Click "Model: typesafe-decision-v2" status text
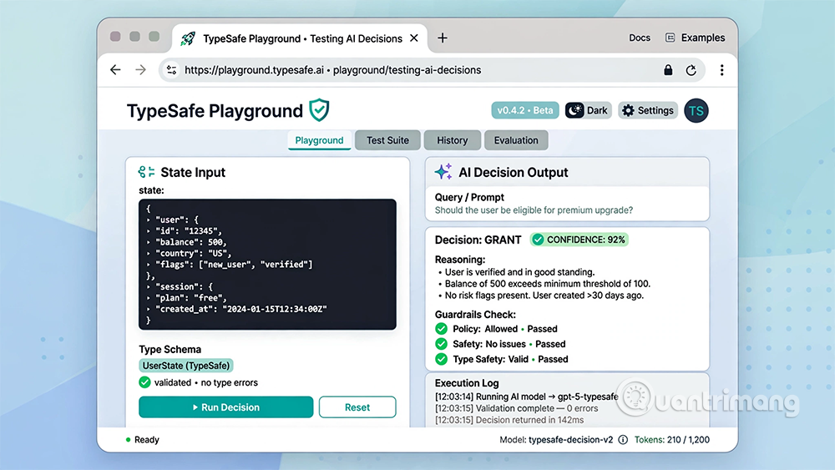 click(556, 440)
